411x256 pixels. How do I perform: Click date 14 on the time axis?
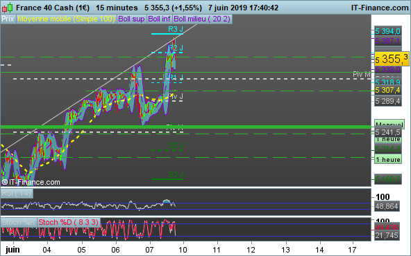pos(319,250)
